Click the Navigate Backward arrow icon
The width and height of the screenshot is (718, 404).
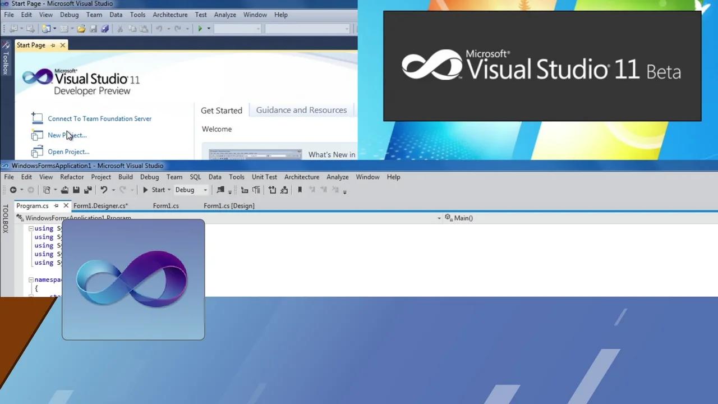pyautogui.click(x=13, y=190)
